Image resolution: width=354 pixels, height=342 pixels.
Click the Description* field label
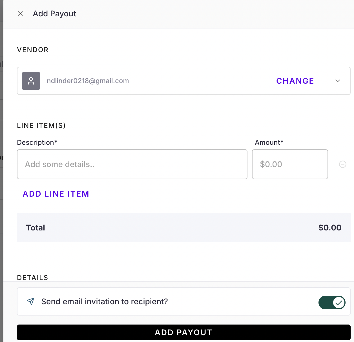[x=37, y=143]
